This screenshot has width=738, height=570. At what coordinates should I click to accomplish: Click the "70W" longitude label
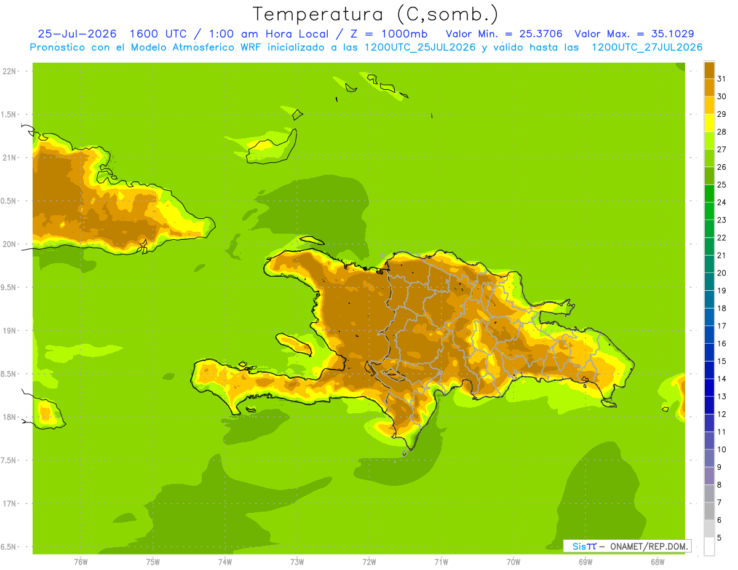point(513,562)
